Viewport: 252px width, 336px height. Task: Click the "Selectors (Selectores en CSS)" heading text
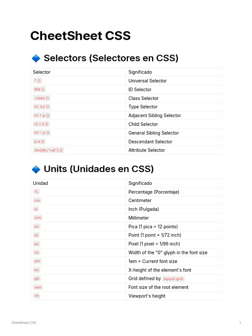coord(111,58)
